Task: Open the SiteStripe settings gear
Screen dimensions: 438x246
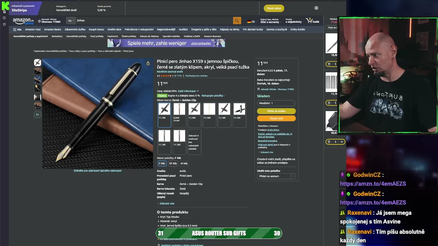Action: click(x=316, y=8)
